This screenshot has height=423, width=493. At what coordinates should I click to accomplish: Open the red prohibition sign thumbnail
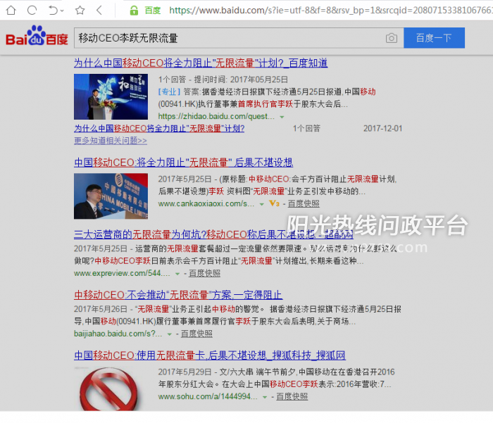coord(108,389)
